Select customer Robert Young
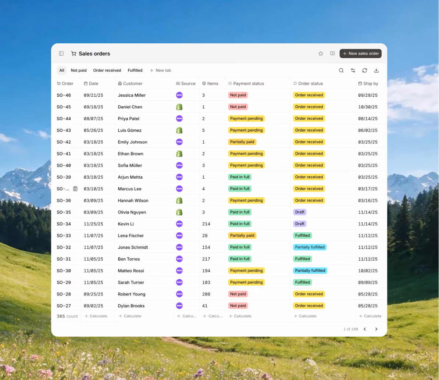 point(132,294)
